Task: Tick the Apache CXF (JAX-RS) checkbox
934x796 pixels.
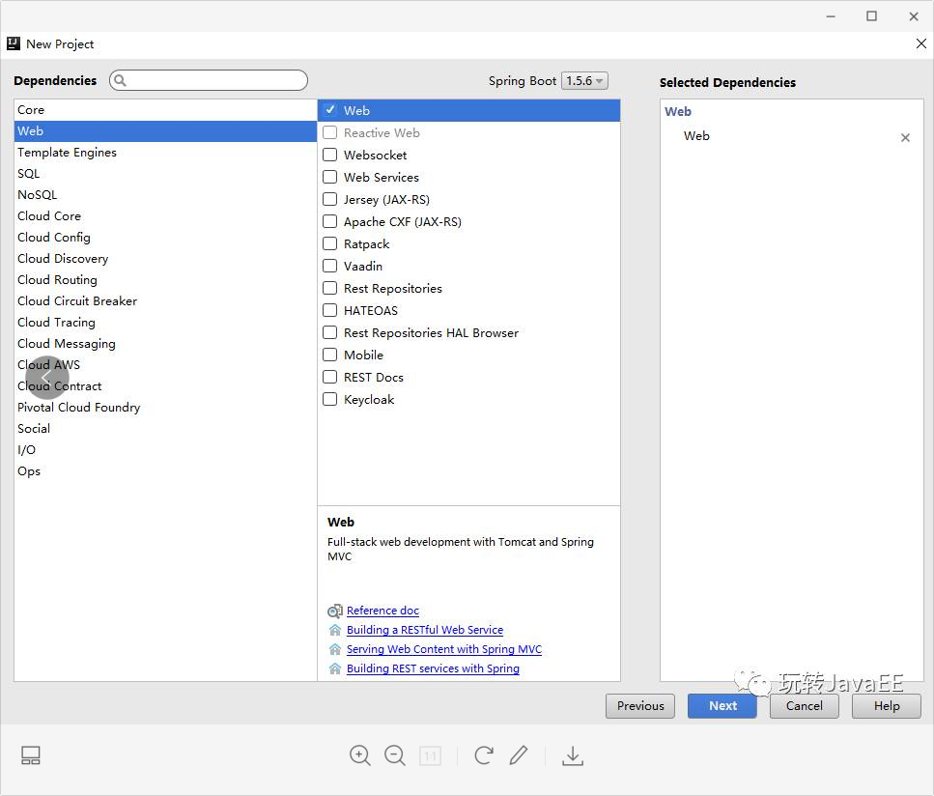Action: [x=330, y=221]
